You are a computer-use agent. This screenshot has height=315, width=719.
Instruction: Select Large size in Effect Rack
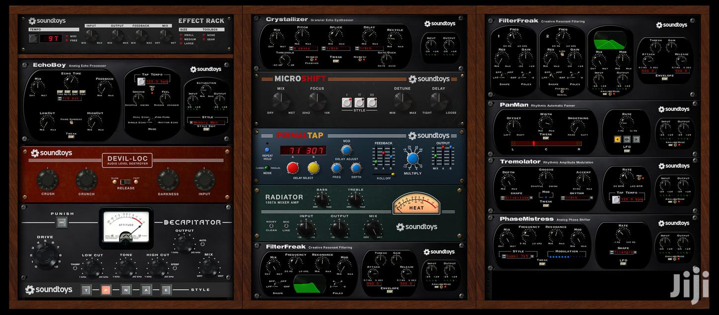(x=186, y=43)
